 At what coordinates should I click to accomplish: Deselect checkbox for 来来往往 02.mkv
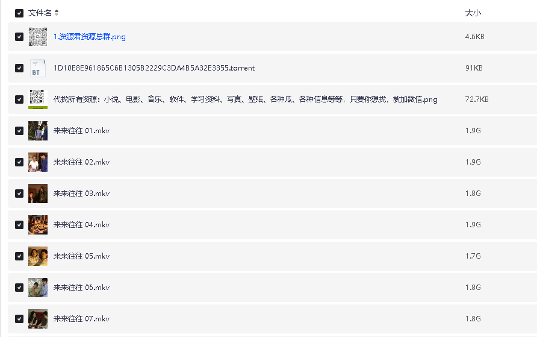tap(19, 162)
